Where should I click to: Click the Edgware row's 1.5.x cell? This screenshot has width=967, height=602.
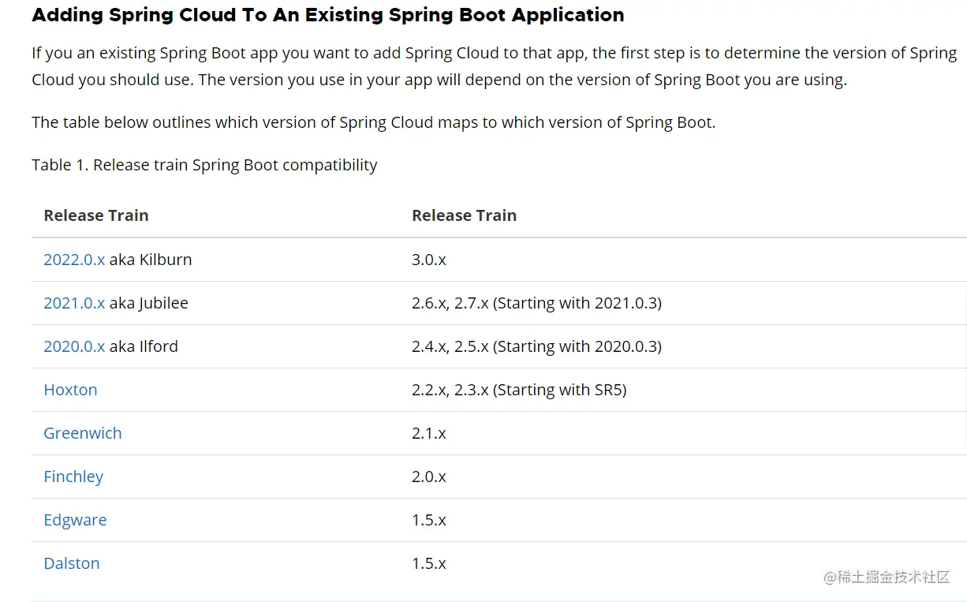(429, 520)
